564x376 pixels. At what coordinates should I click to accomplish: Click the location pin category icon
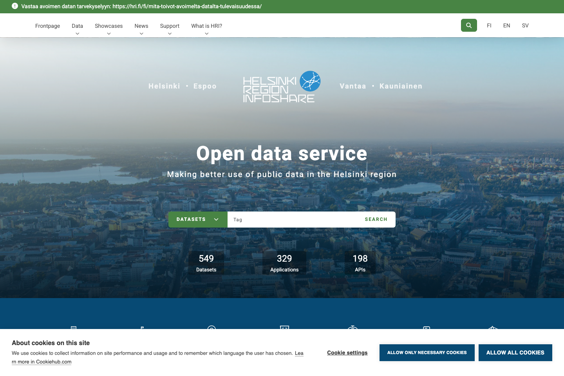pyautogui.click(x=211, y=331)
